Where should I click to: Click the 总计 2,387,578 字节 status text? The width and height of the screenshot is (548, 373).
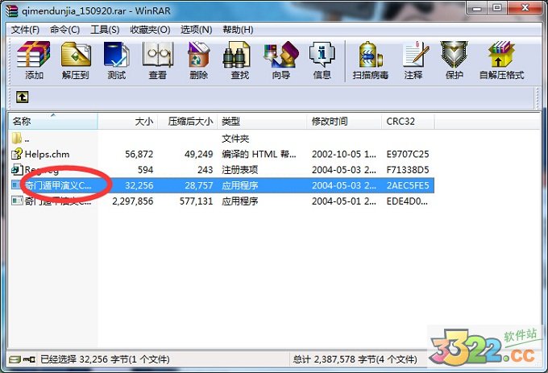[355, 359]
